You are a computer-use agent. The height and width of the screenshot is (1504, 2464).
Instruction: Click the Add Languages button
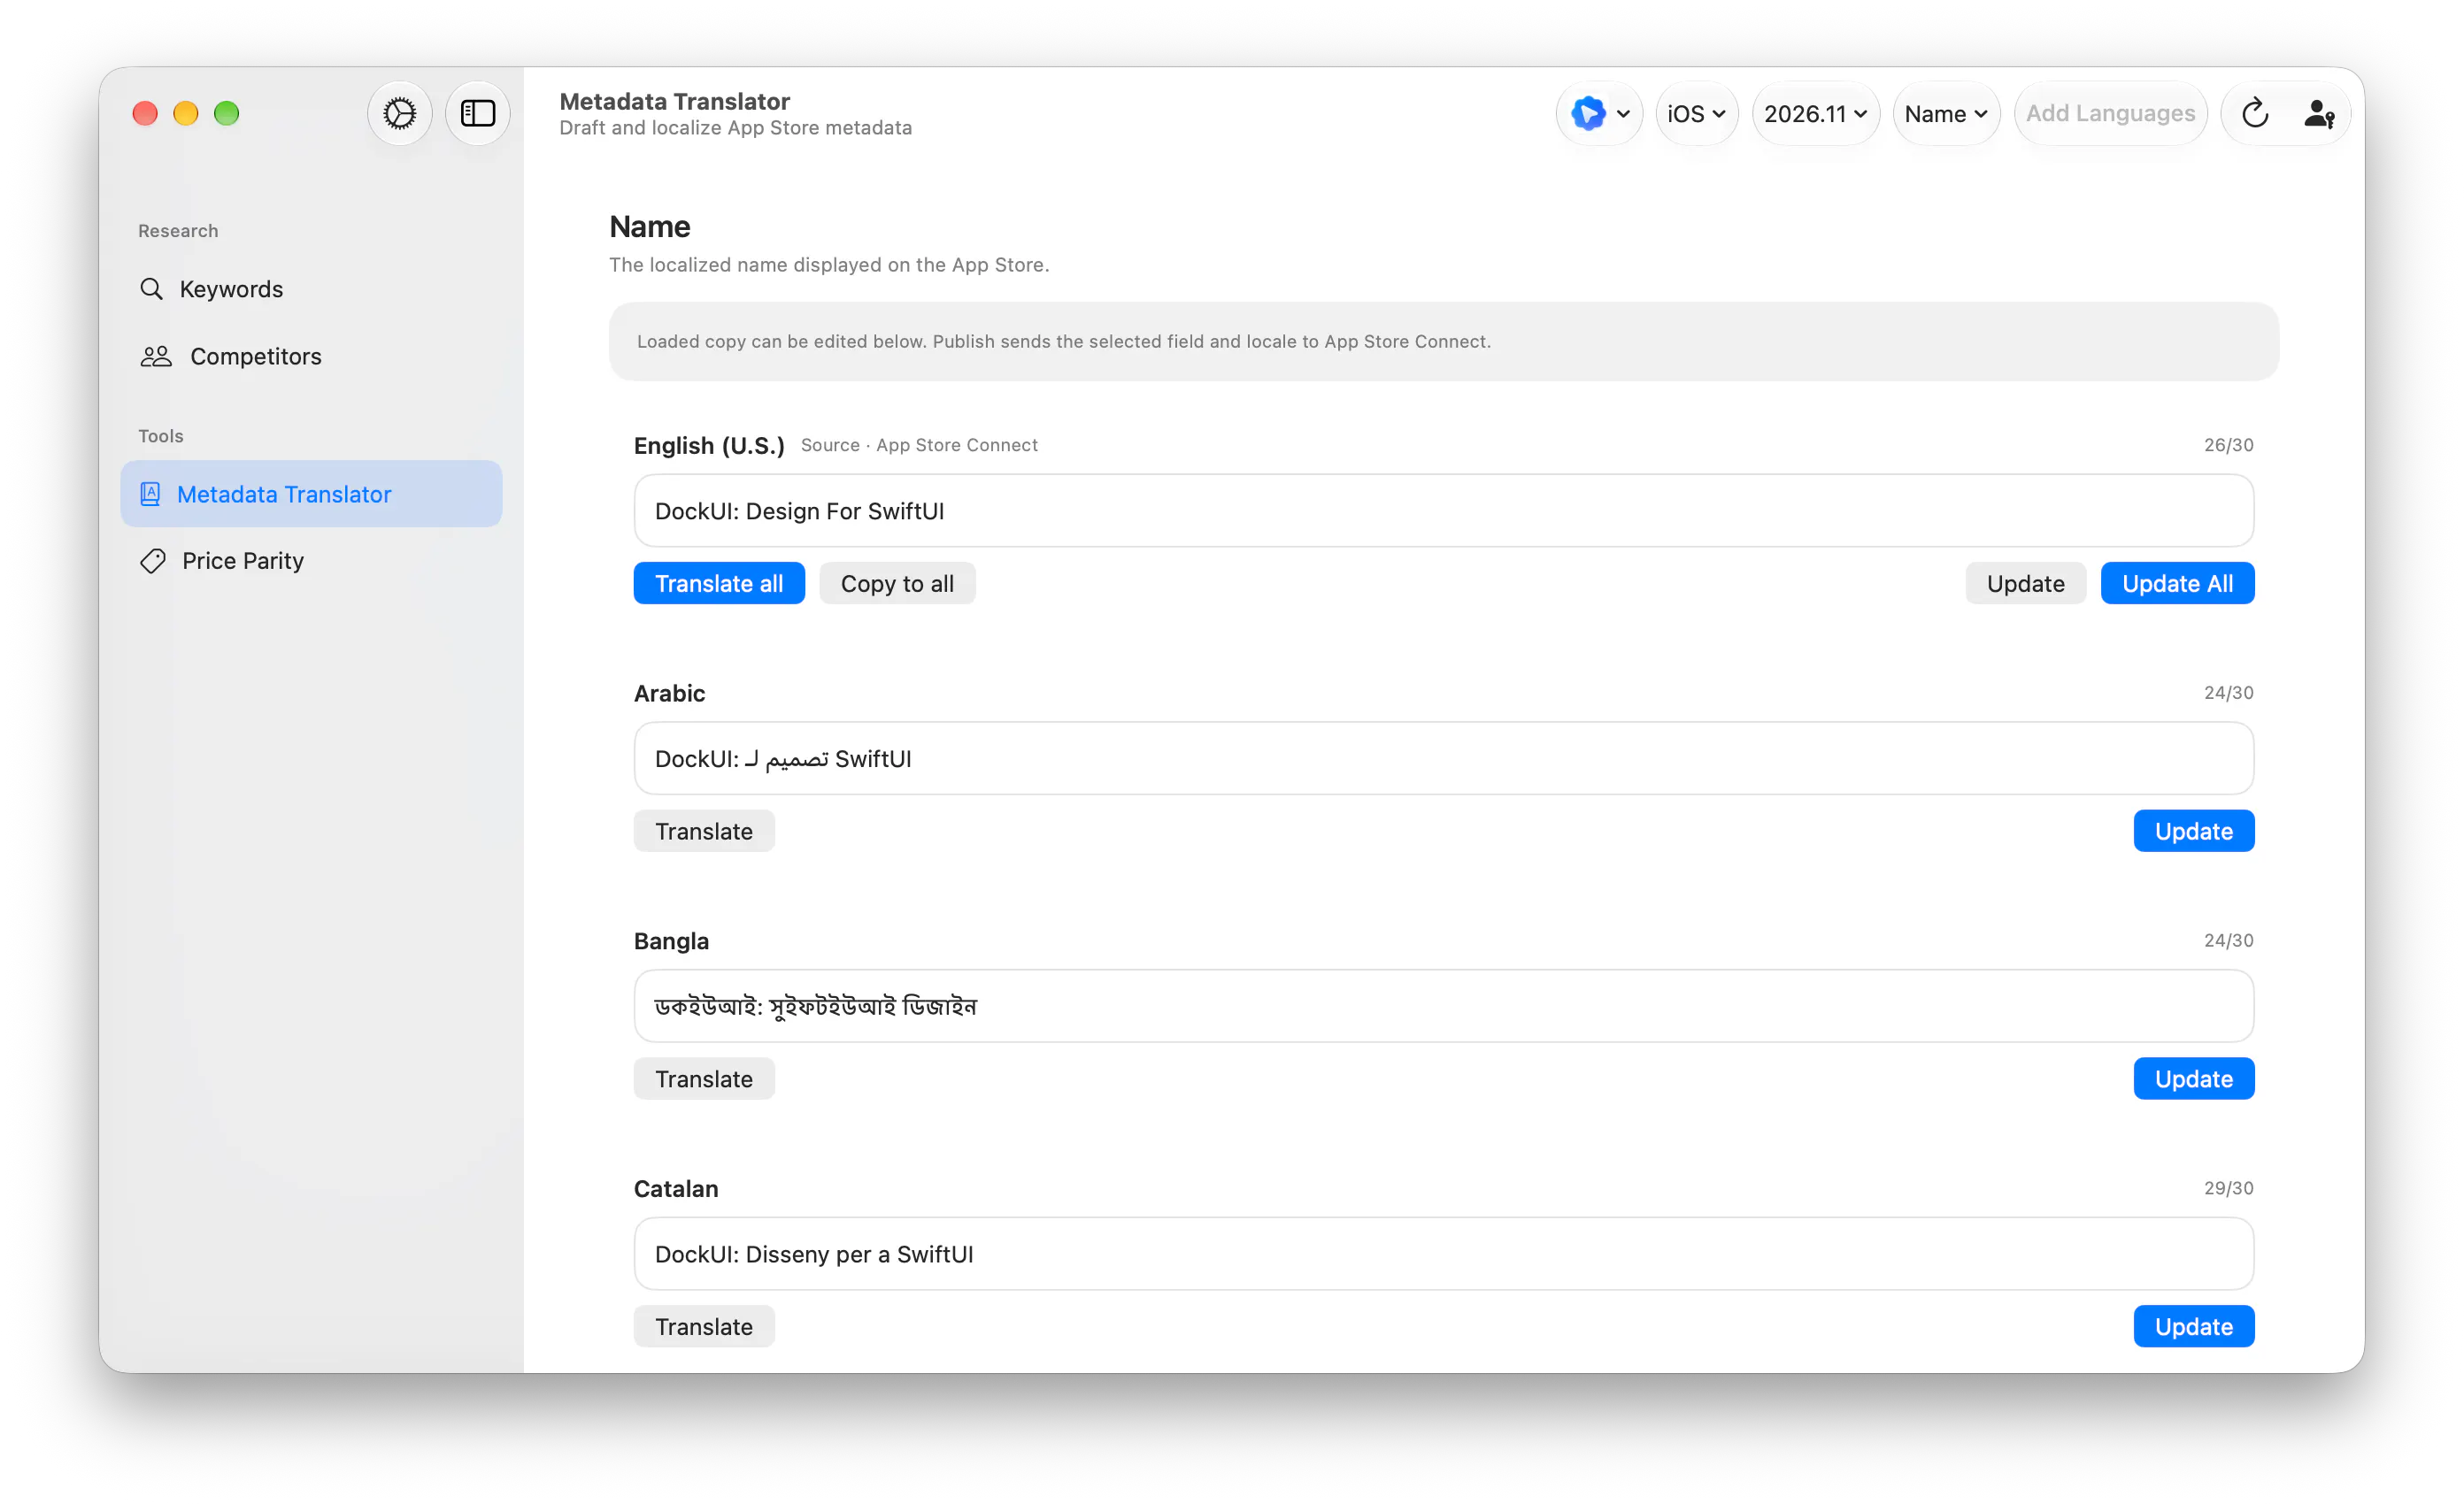point(2110,113)
